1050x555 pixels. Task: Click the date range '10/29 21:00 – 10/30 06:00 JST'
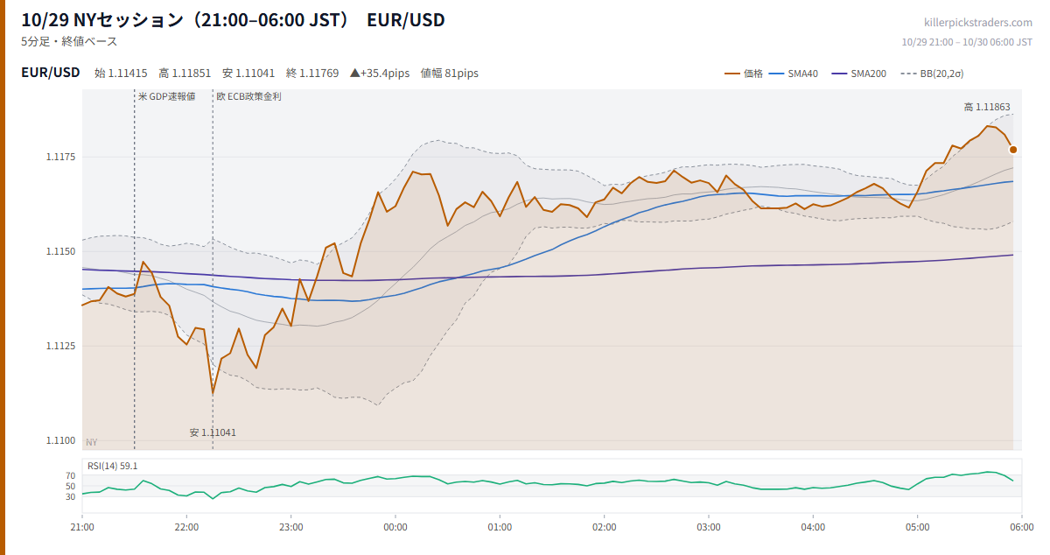967,42
